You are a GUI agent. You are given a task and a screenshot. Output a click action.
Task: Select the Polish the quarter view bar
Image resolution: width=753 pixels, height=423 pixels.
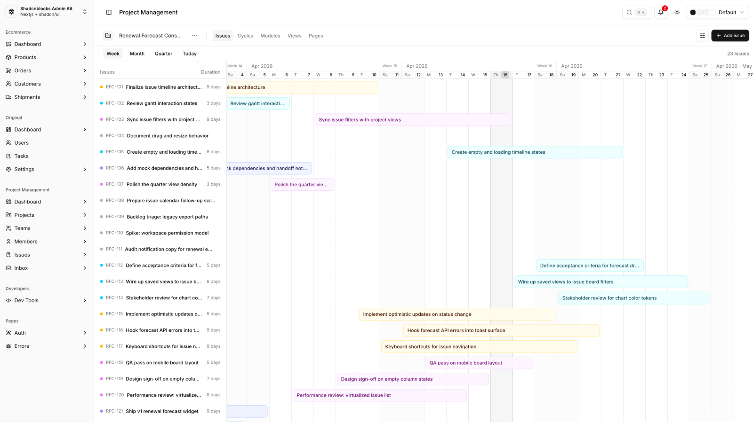(302, 185)
